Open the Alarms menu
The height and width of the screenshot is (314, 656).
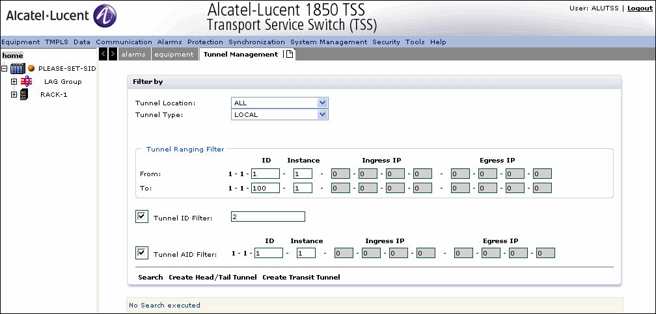169,42
